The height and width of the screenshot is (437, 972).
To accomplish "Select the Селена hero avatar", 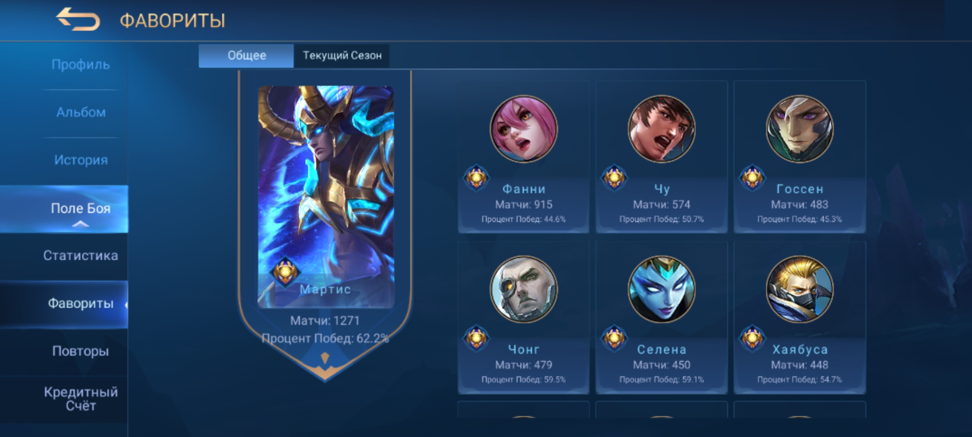I will (661, 289).
